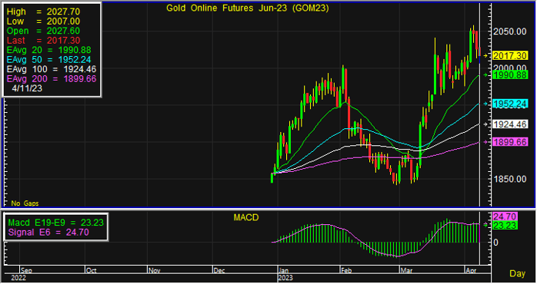Click the green 1990.88 price axis tag
This screenshot has width=537, height=284.
(x=510, y=75)
